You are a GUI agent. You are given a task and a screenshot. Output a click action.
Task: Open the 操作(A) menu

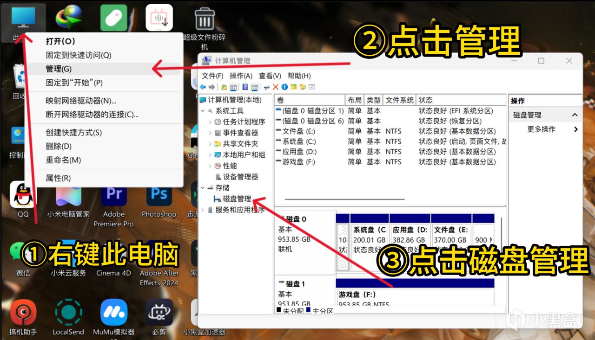pyautogui.click(x=241, y=76)
